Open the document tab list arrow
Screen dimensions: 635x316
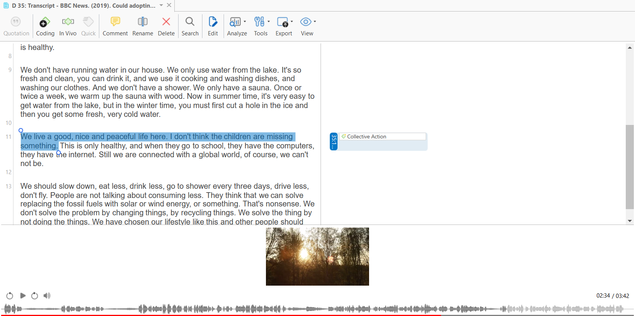(161, 5)
